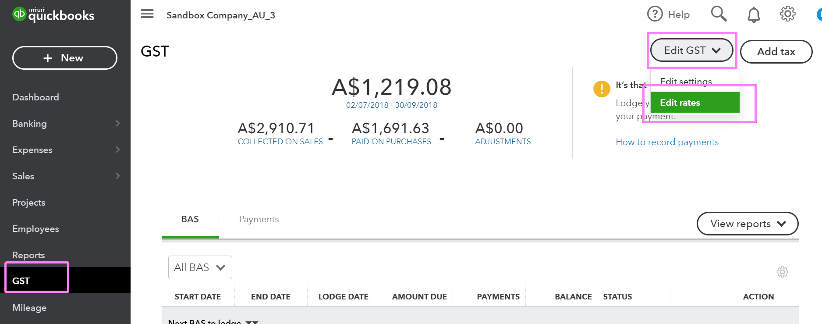Click the A$1,691.63 paid amount
This screenshot has height=324, width=822.
pos(390,128)
